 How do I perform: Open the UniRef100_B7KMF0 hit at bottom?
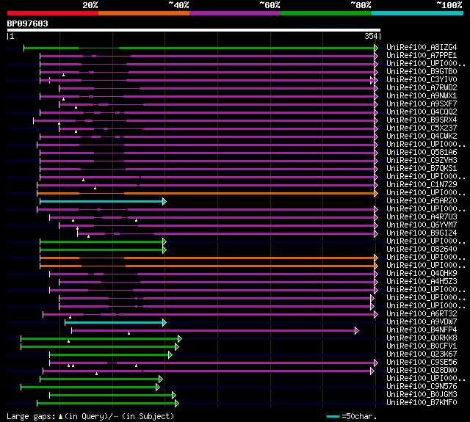coord(421,403)
